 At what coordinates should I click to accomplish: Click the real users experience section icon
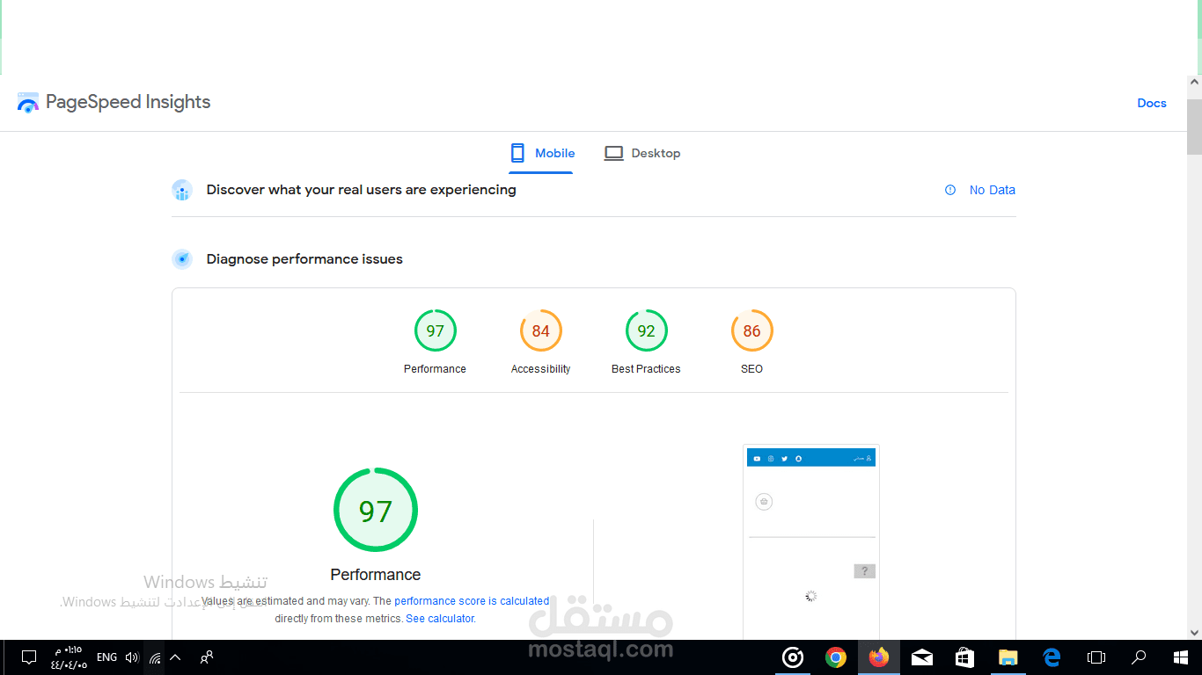[x=182, y=190]
